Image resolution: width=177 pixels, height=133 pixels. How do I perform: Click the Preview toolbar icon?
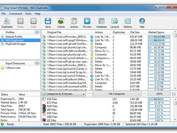(87, 21)
